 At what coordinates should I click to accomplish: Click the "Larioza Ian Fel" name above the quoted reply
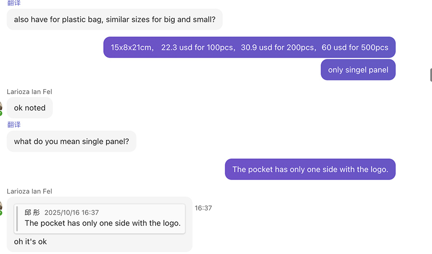pyautogui.click(x=29, y=191)
